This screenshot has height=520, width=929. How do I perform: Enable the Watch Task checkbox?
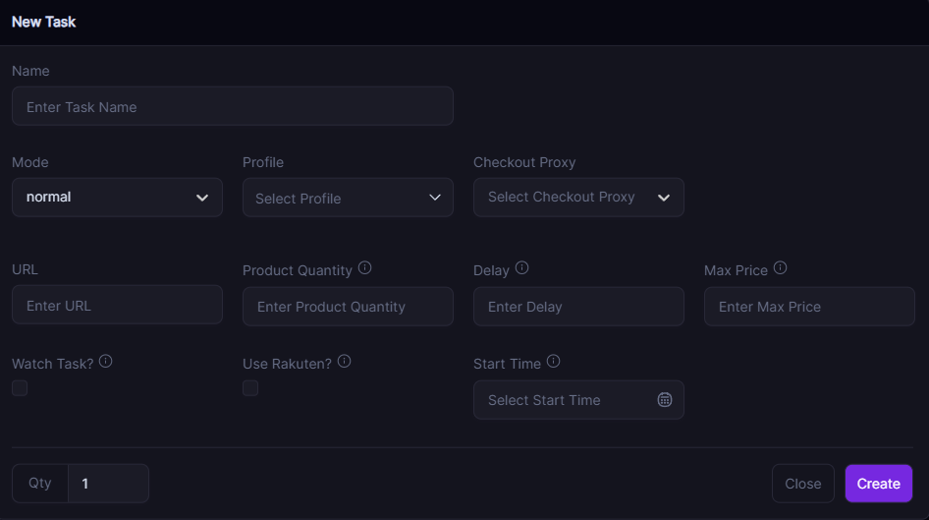pyautogui.click(x=20, y=388)
